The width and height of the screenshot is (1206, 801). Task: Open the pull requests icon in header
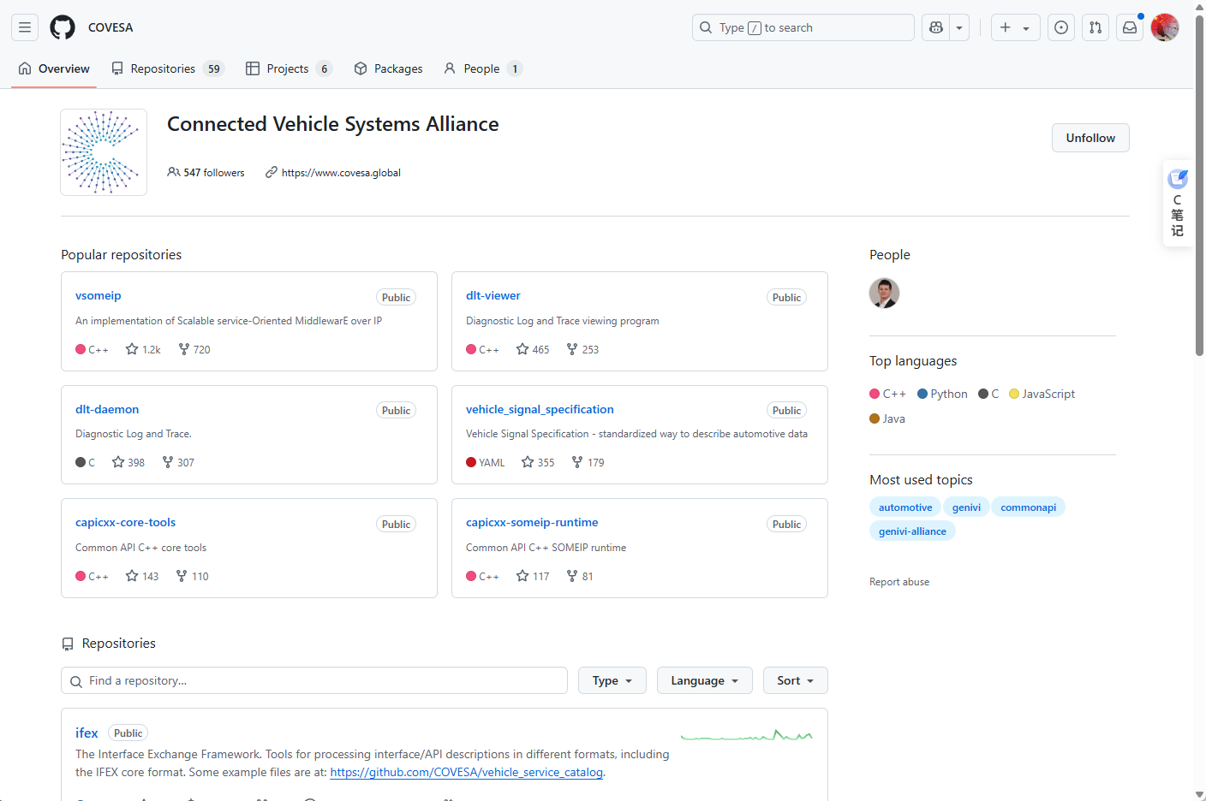coord(1096,27)
